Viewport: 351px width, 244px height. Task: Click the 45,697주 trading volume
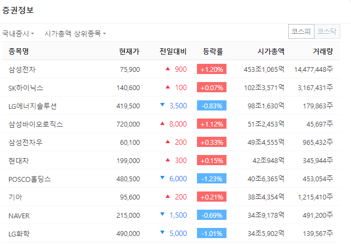pos(320,124)
